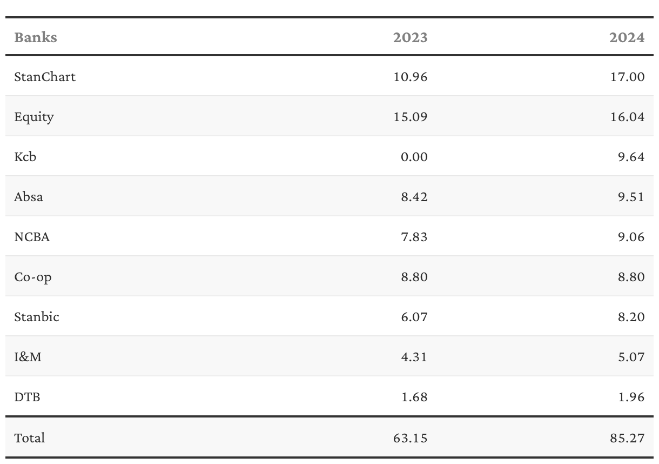
Task: Select the I&M row label
Action: click(x=28, y=357)
